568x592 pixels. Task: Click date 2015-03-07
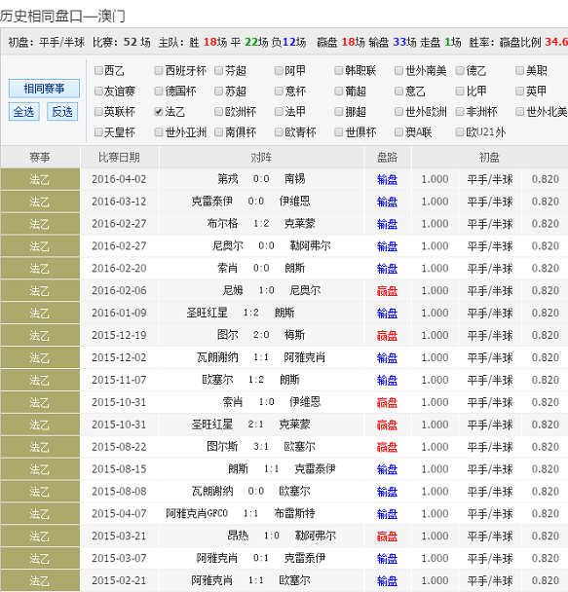point(119,558)
